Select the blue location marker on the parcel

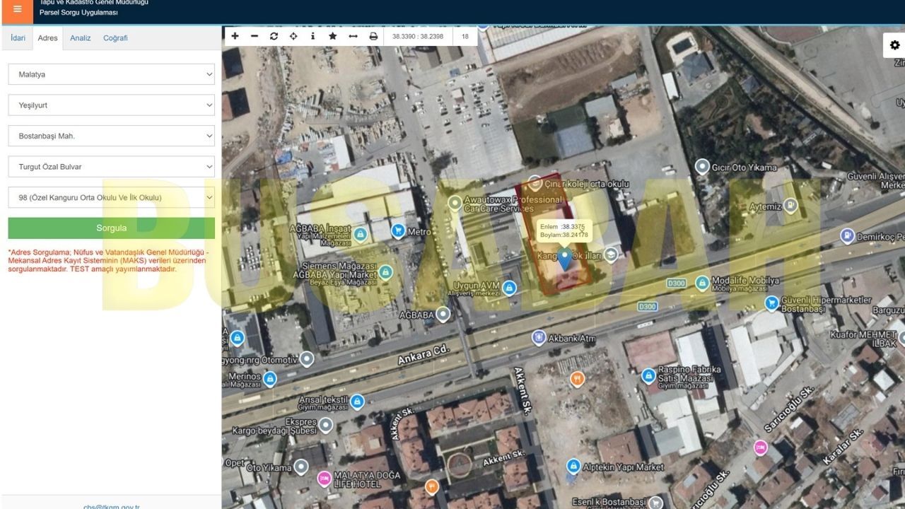564,259
